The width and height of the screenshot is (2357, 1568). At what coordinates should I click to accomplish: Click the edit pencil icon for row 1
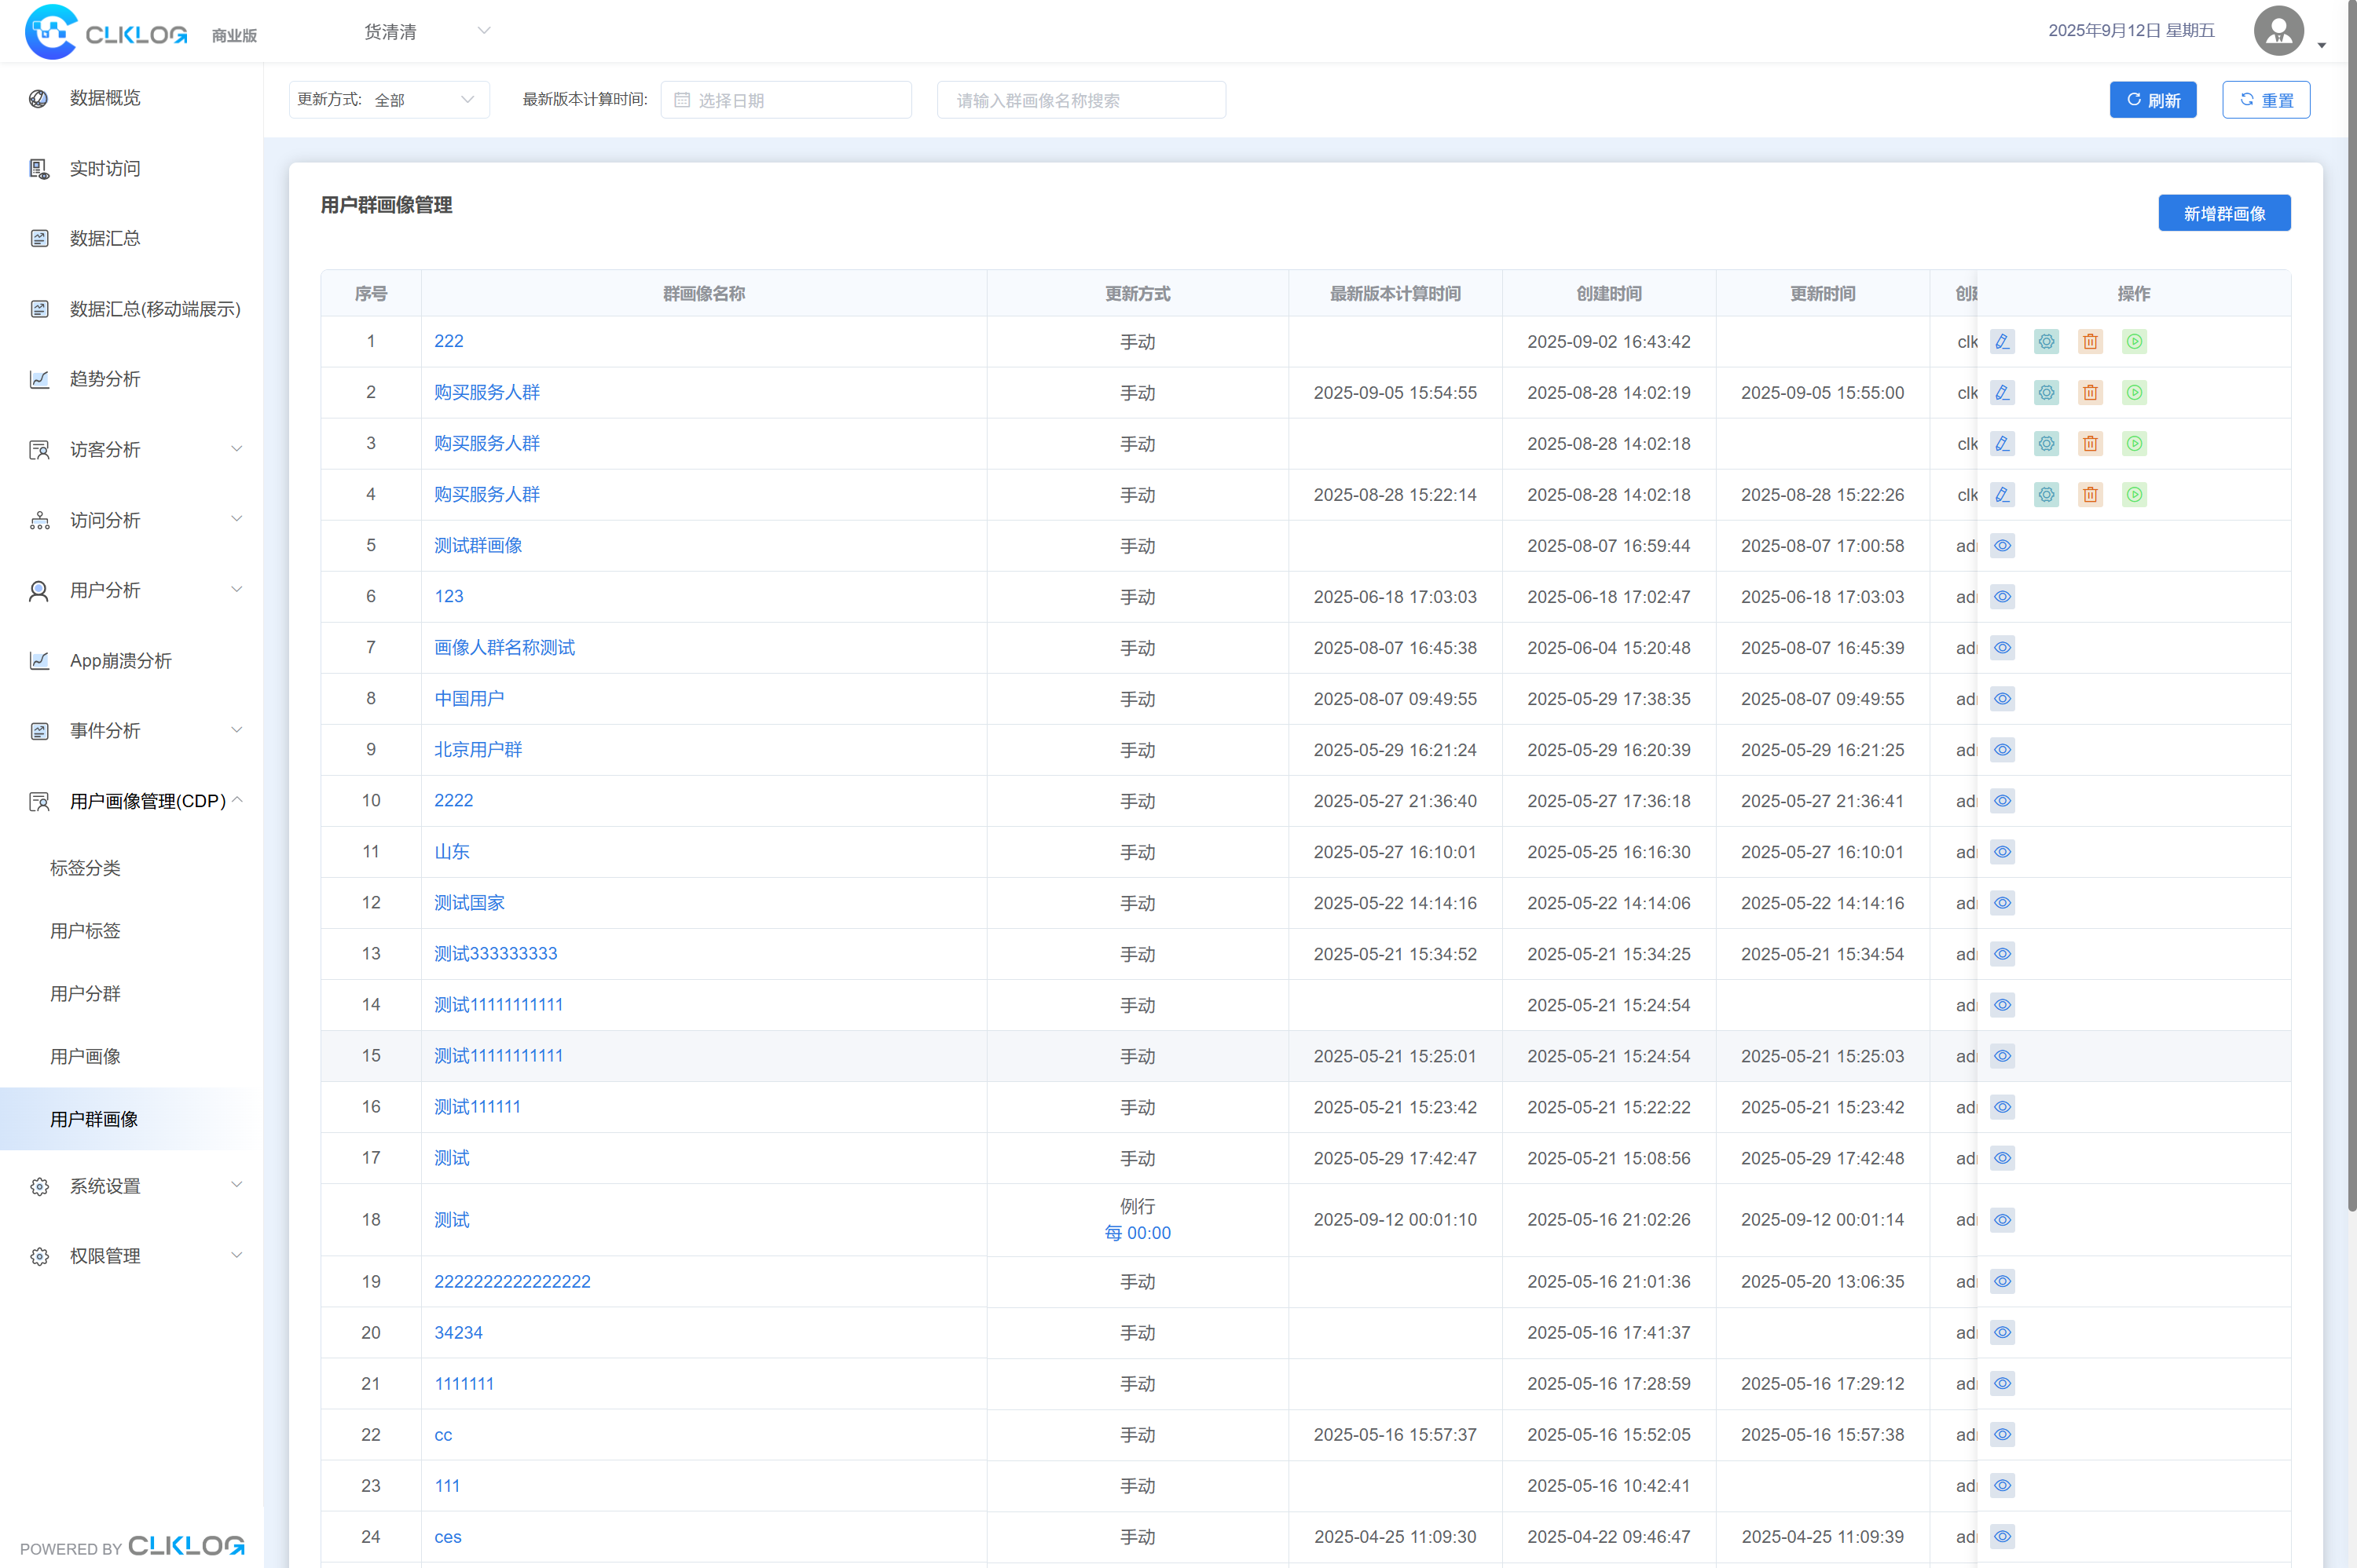pyautogui.click(x=2002, y=342)
